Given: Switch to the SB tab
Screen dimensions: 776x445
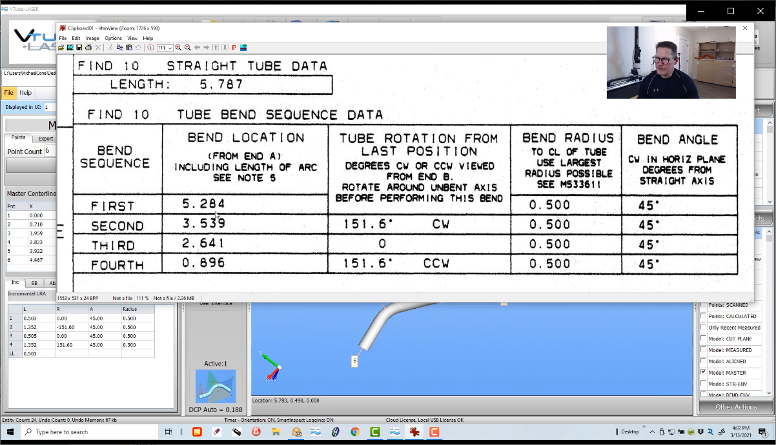Looking at the screenshot, I should (34, 283).
